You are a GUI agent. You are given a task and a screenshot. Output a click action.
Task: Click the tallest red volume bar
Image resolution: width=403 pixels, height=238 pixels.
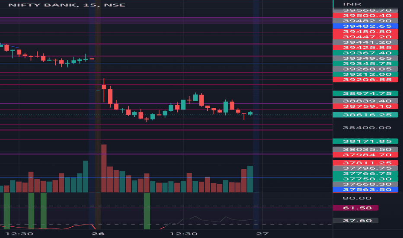[104, 168]
